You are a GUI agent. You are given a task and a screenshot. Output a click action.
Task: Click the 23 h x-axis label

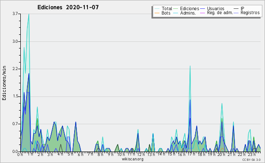[251, 155]
